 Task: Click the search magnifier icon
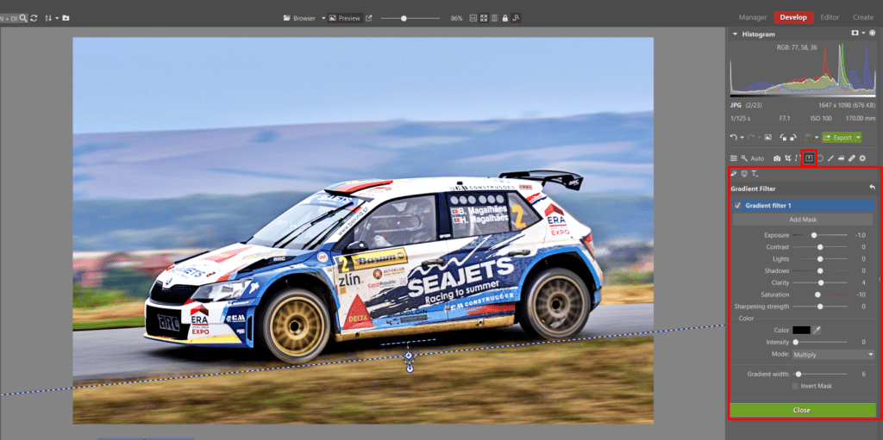pos(23,18)
